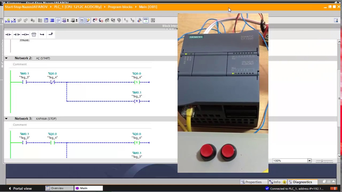The width and height of the screenshot is (342, 192).
Task: Insert a normally open contact from favorites
Action: 8,34
